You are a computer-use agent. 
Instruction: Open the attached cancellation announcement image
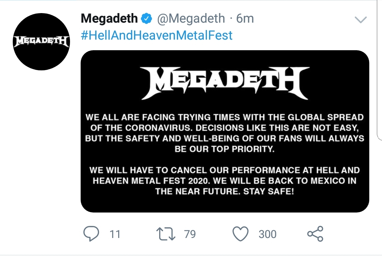[x=225, y=131]
